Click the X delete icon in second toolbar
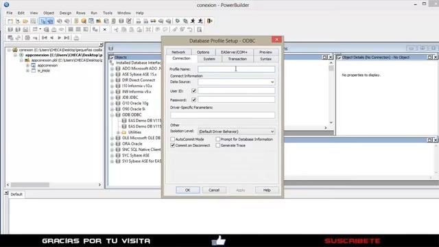Viewport: 439px width, 247px height. (x=105, y=30)
